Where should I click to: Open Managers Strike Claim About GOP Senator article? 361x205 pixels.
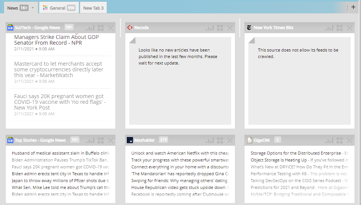pyautogui.click(x=57, y=40)
